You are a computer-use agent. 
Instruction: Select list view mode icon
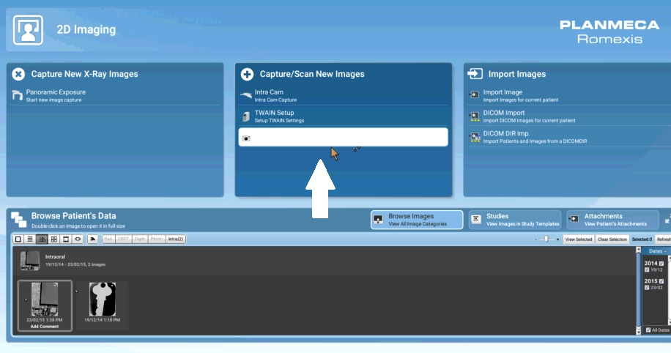click(30, 239)
